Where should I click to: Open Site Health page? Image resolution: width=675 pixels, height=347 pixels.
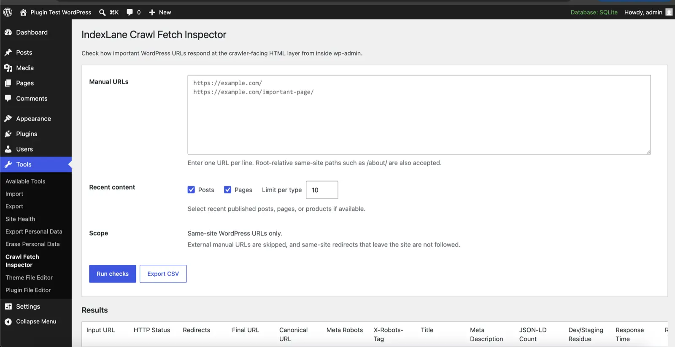(x=20, y=219)
